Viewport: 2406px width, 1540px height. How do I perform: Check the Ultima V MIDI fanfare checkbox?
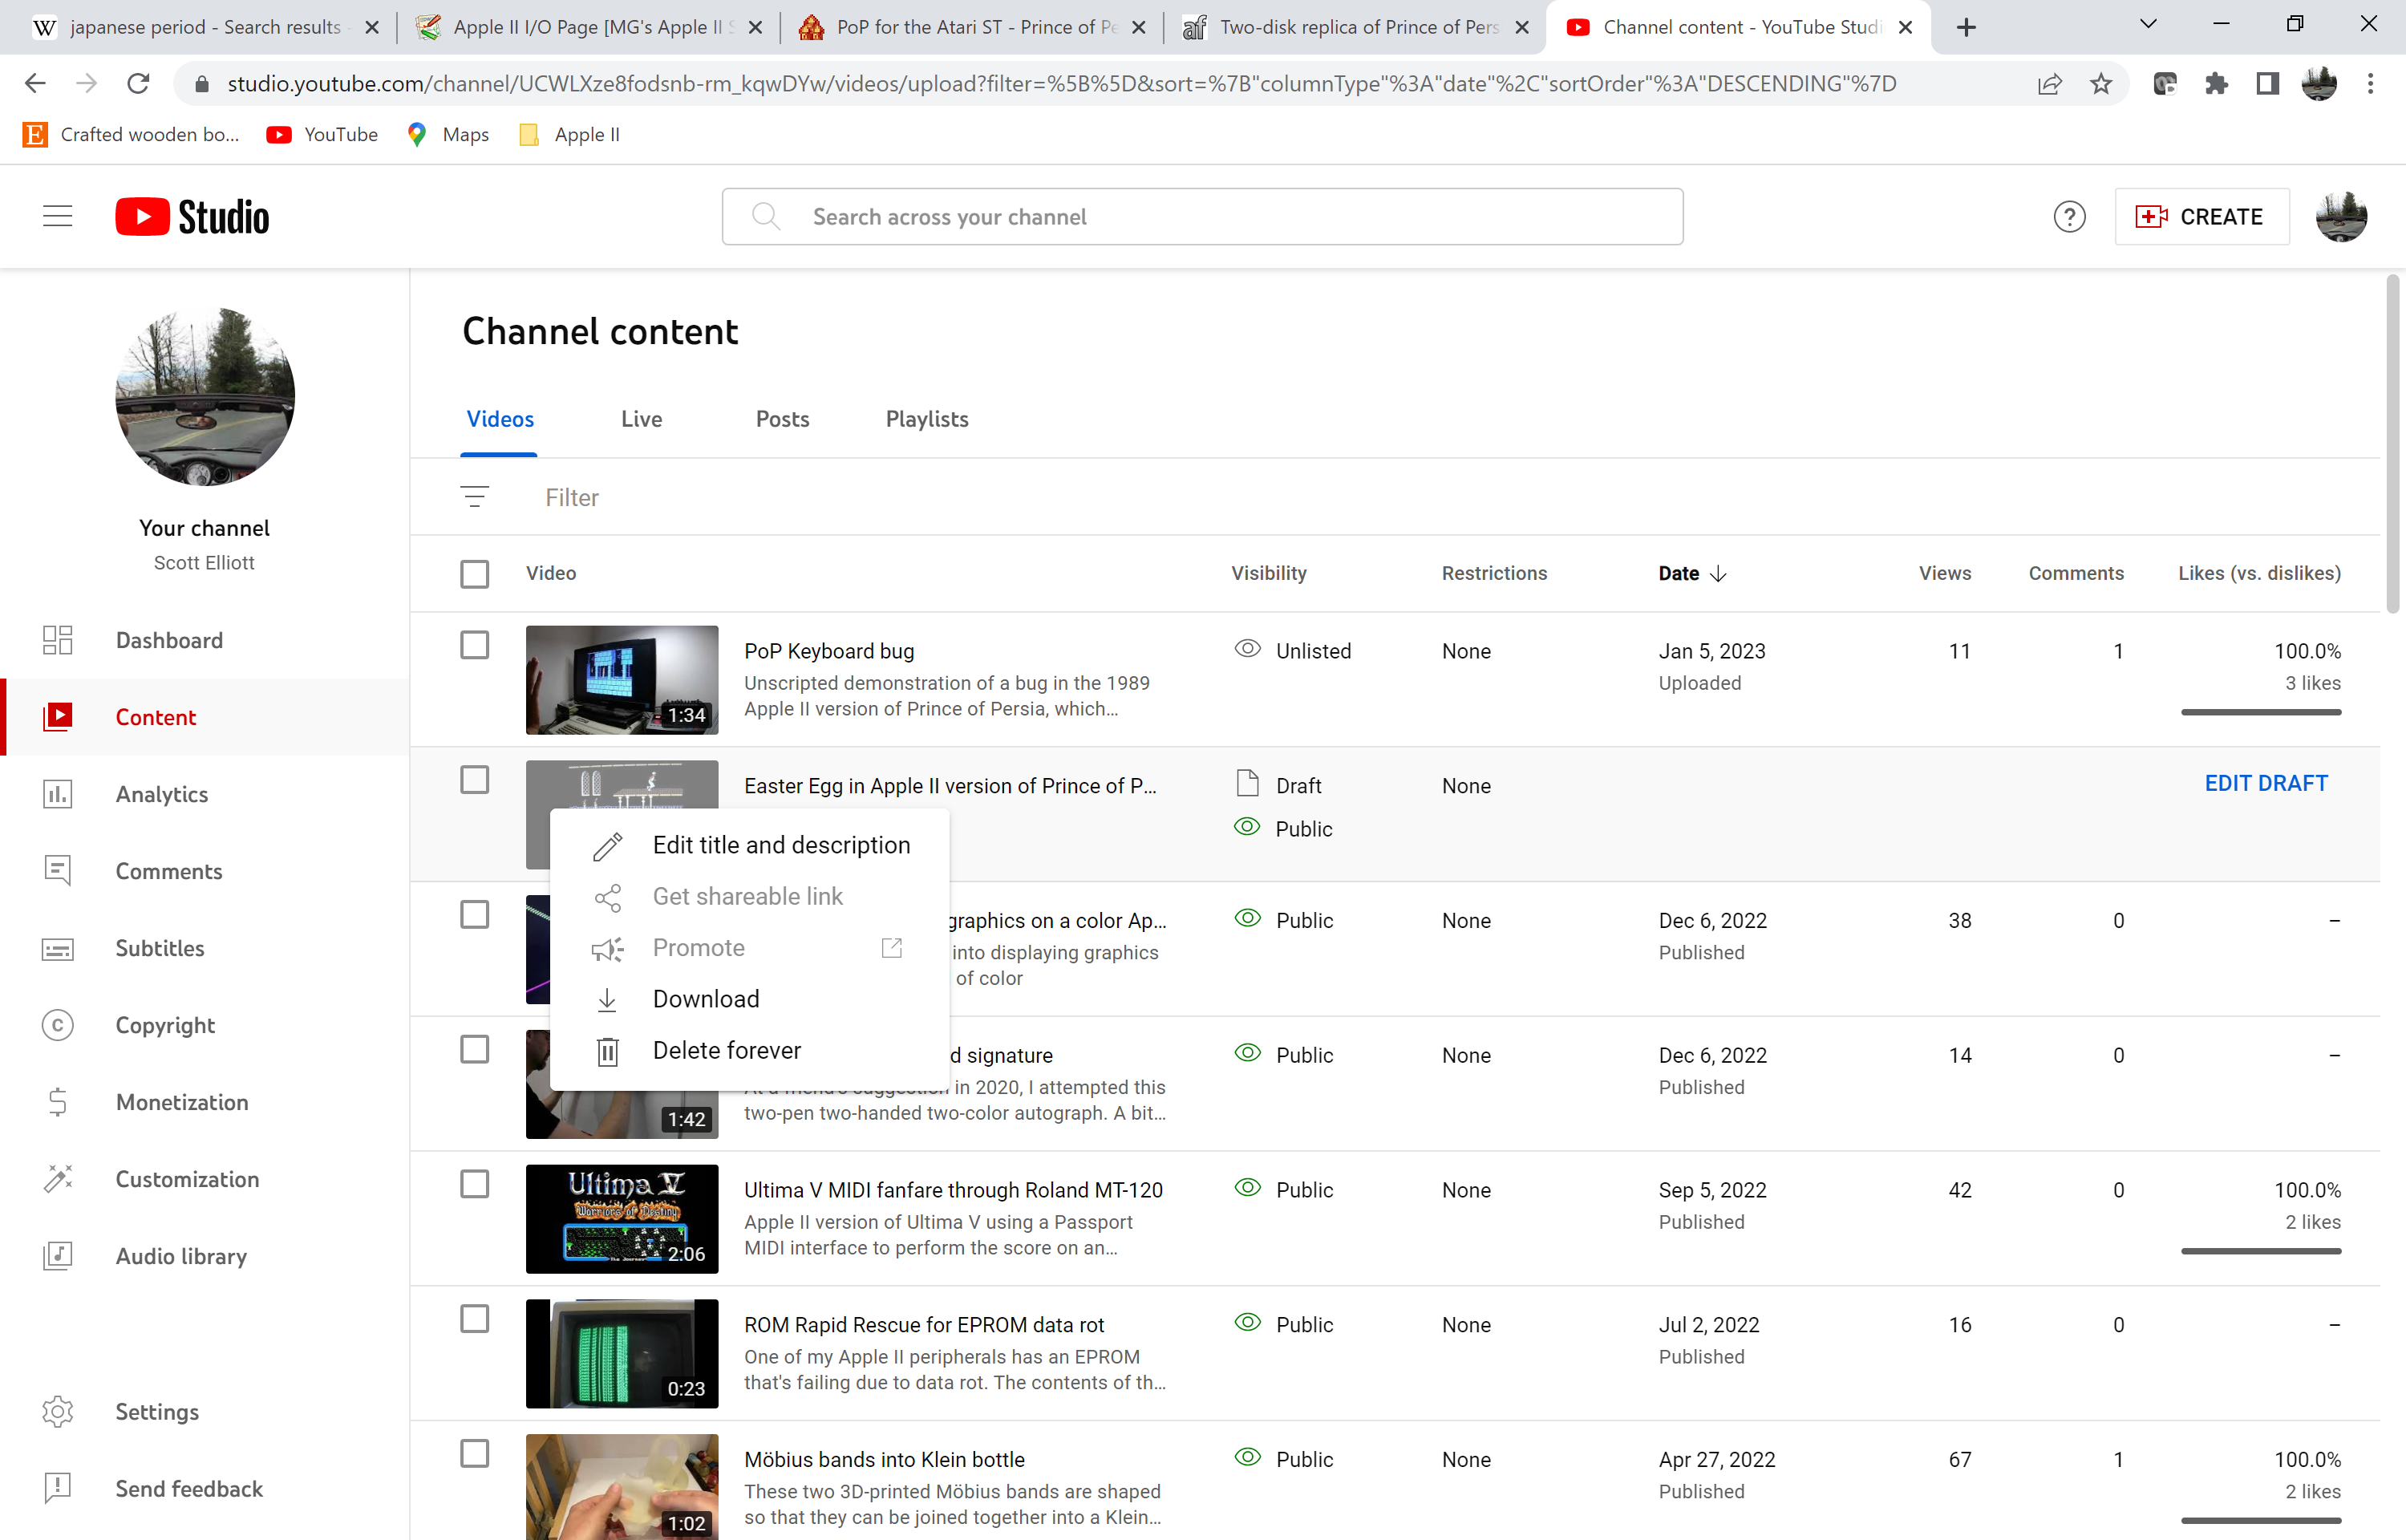pyautogui.click(x=475, y=1184)
